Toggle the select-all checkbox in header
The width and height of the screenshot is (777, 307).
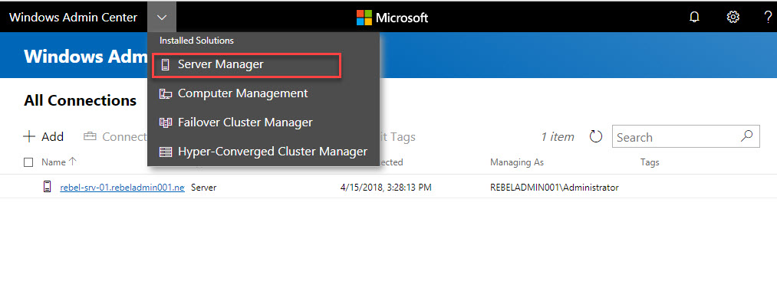(x=28, y=162)
